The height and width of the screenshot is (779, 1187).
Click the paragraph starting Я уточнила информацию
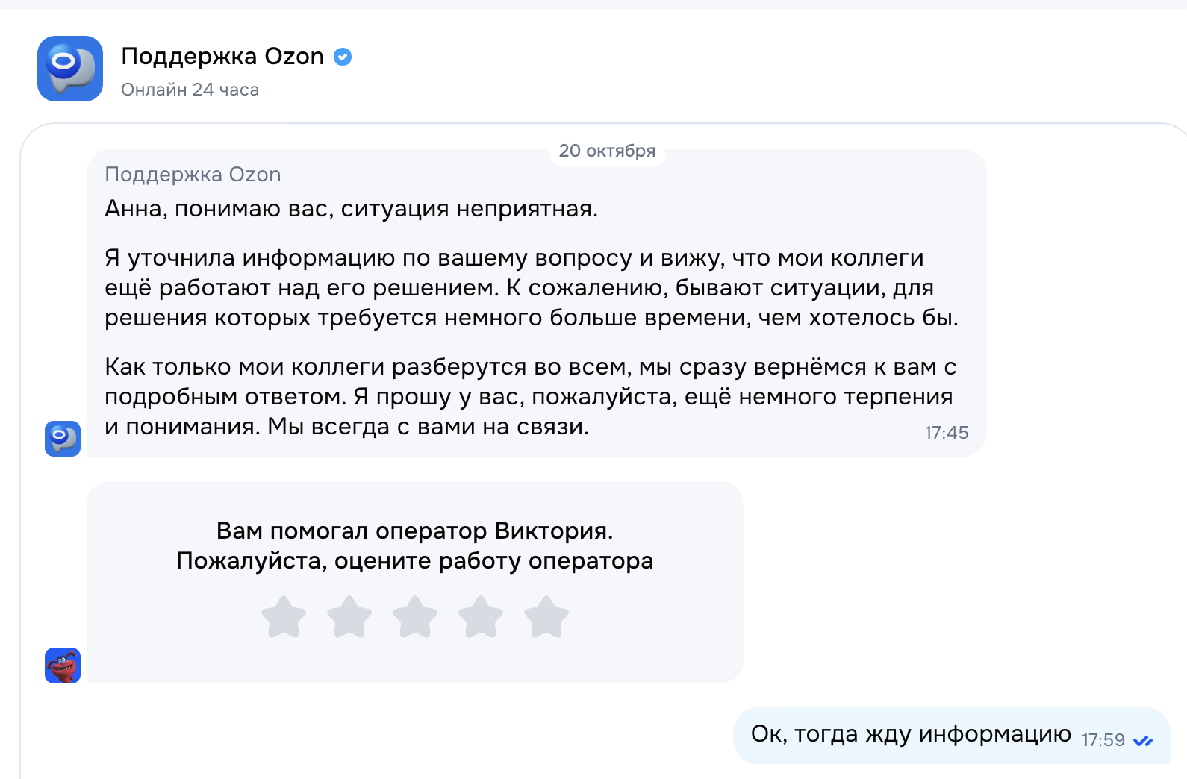point(530,287)
